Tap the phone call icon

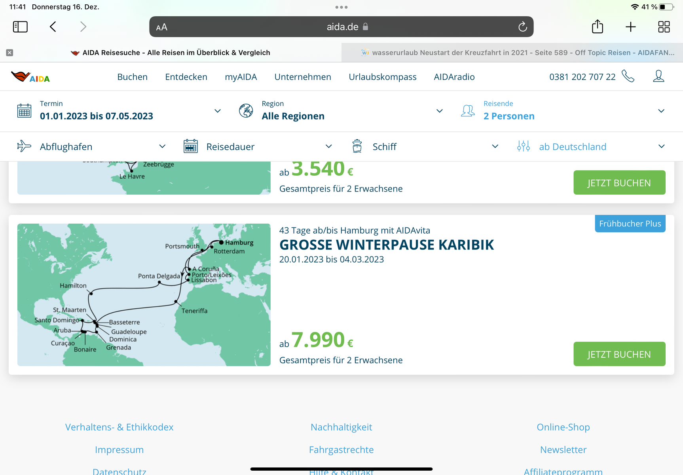coord(628,76)
